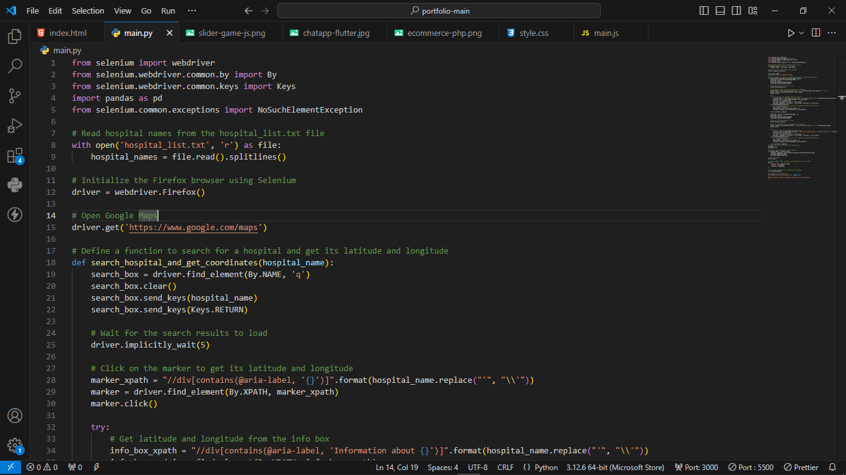Go forward with the right arrow
This screenshot has height=475, width=846.
[265, 11]
